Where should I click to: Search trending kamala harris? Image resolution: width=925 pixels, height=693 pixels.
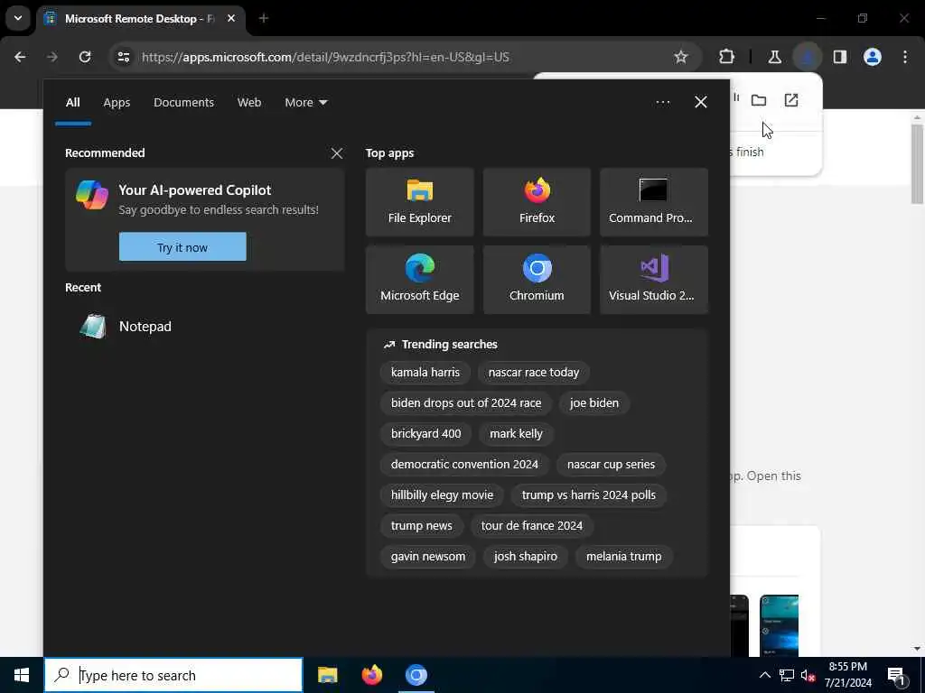point(425,373)
